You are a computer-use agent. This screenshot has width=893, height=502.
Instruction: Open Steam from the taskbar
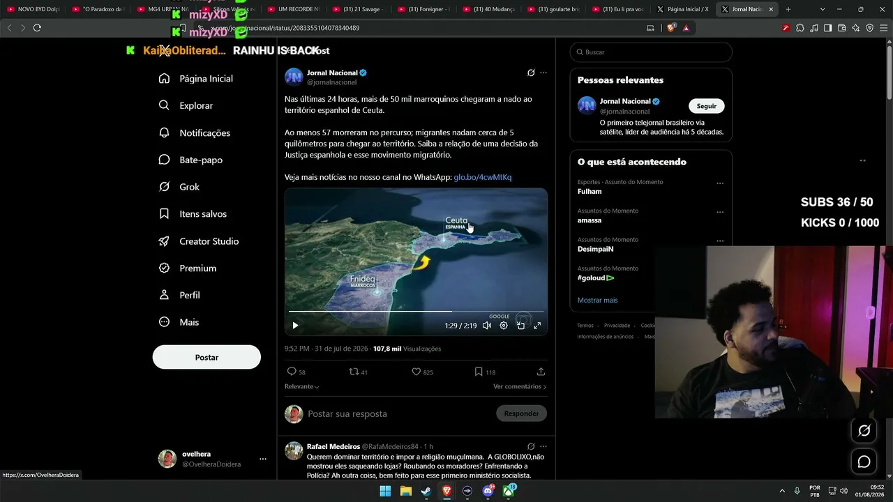[426, 491]
